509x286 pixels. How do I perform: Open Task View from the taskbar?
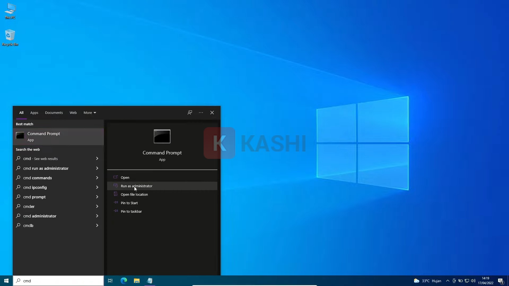[x=110, y=281]
